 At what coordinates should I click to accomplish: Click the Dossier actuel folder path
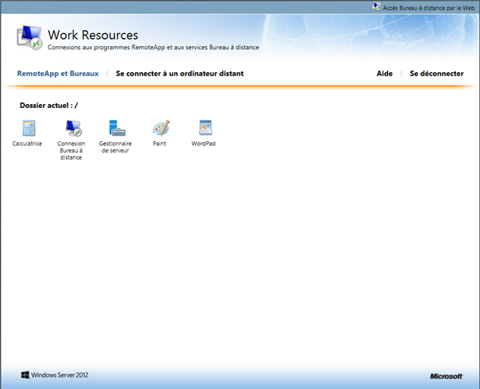point(48,105)
